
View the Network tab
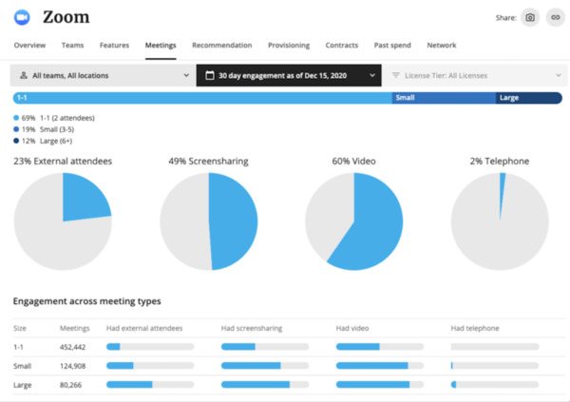click(442, 45)
